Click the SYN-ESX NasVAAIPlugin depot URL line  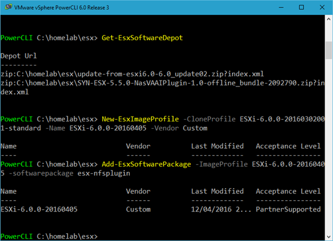163,87
